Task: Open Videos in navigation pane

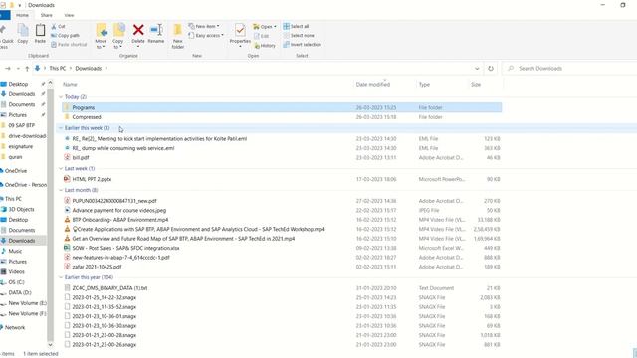Action: coord(16,271)
